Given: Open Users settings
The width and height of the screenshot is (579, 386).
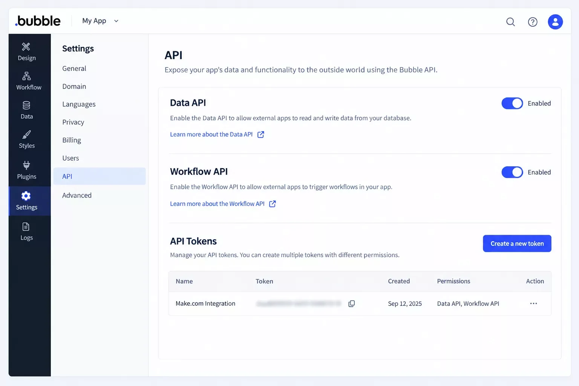Looking at the screenshot, I should click(x=70, y=158).
